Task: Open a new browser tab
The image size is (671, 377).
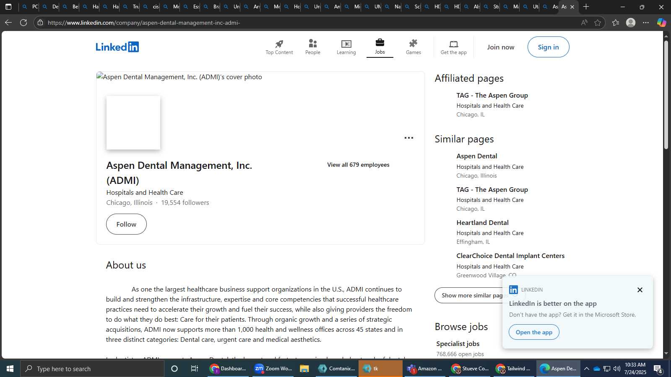Action: click(586, 7)
